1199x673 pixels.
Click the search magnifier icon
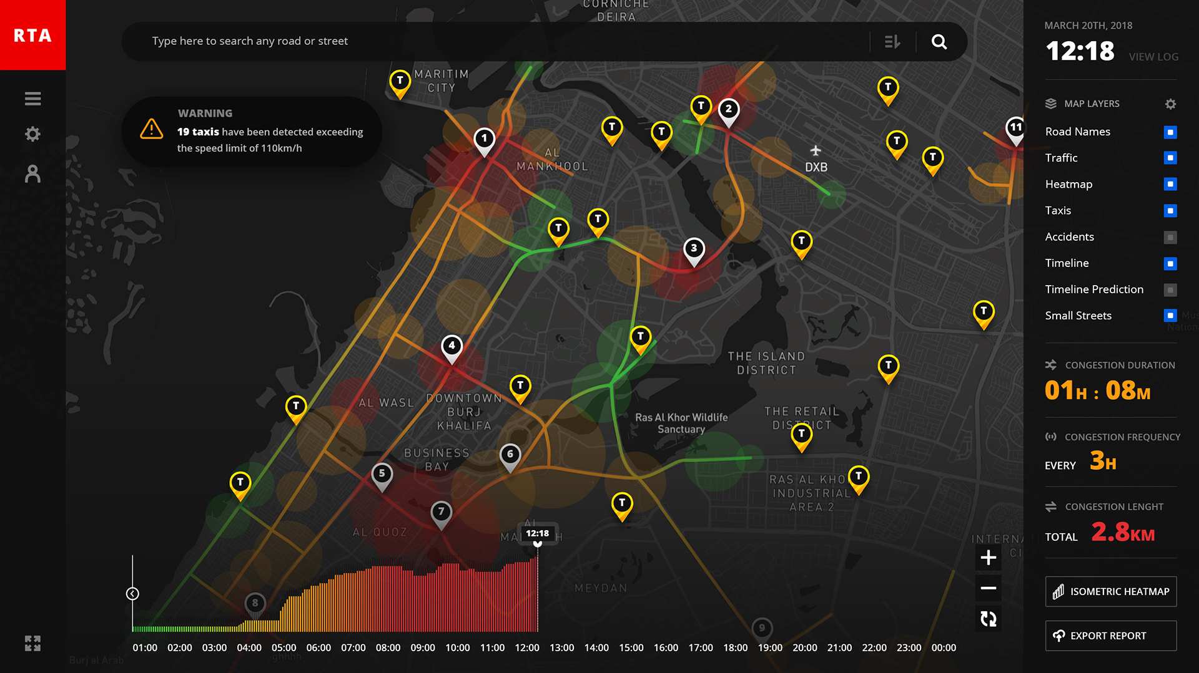click(x=939, y=42)
